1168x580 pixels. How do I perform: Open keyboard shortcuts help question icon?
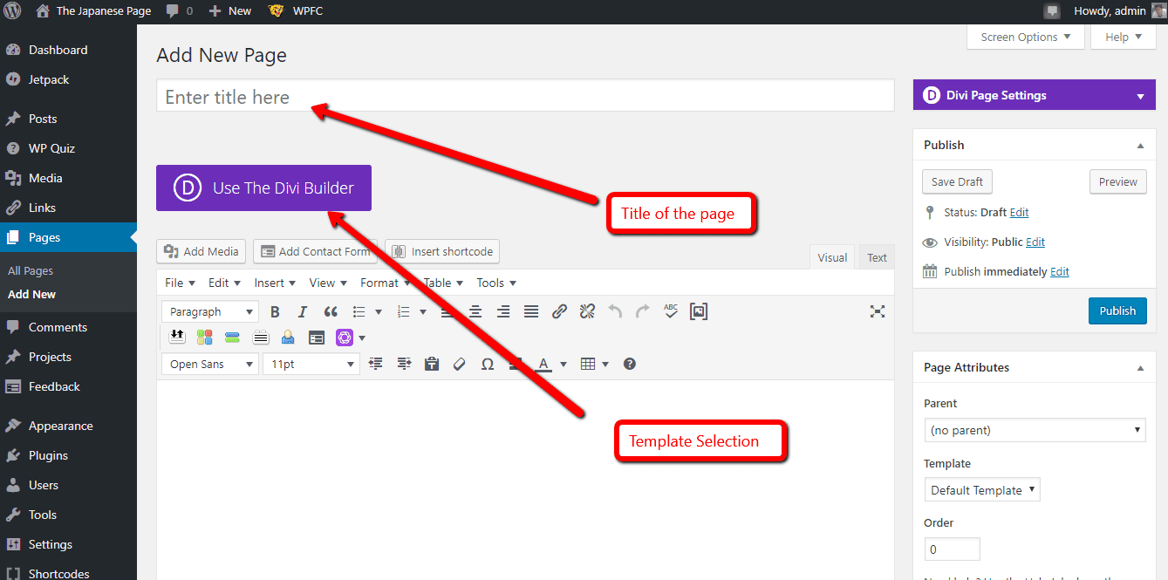tap(630, 364)
